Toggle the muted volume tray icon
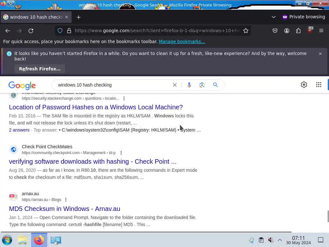The width and height of the screenshot is (329, 247). click(271, 240)
